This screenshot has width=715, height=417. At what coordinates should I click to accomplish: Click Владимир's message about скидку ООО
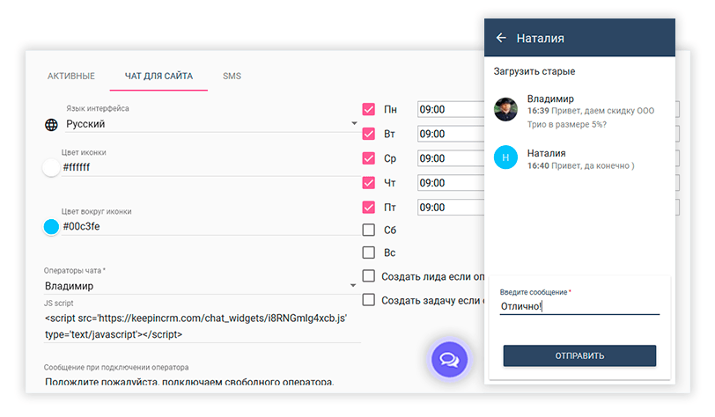[x=591, y=118]
